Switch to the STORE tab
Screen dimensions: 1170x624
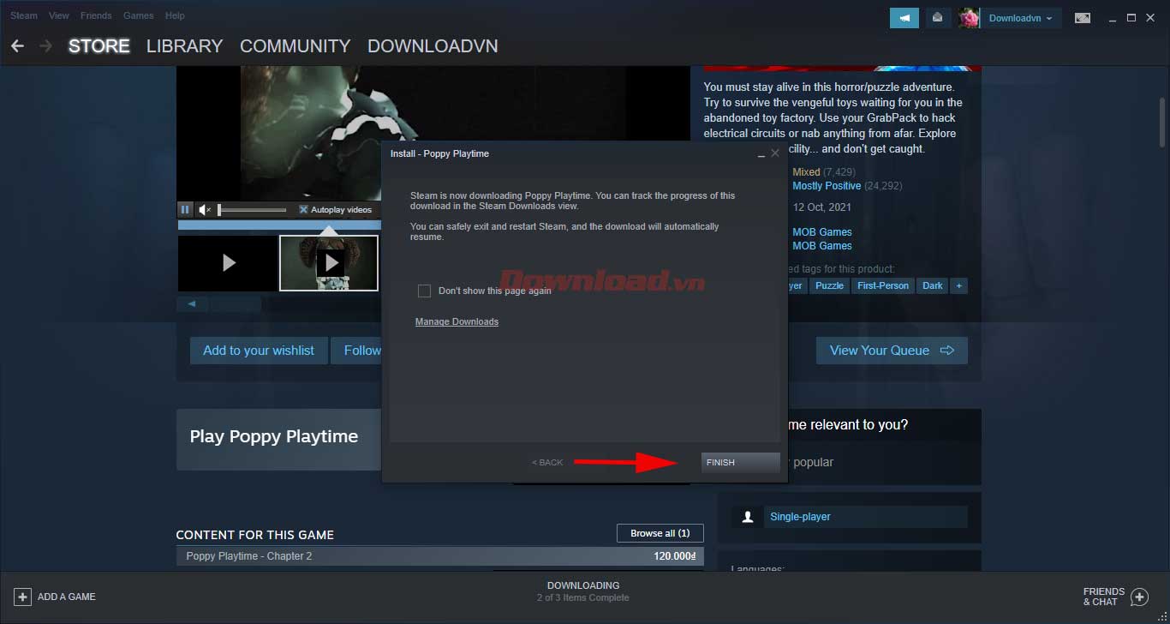click(99, 46)
